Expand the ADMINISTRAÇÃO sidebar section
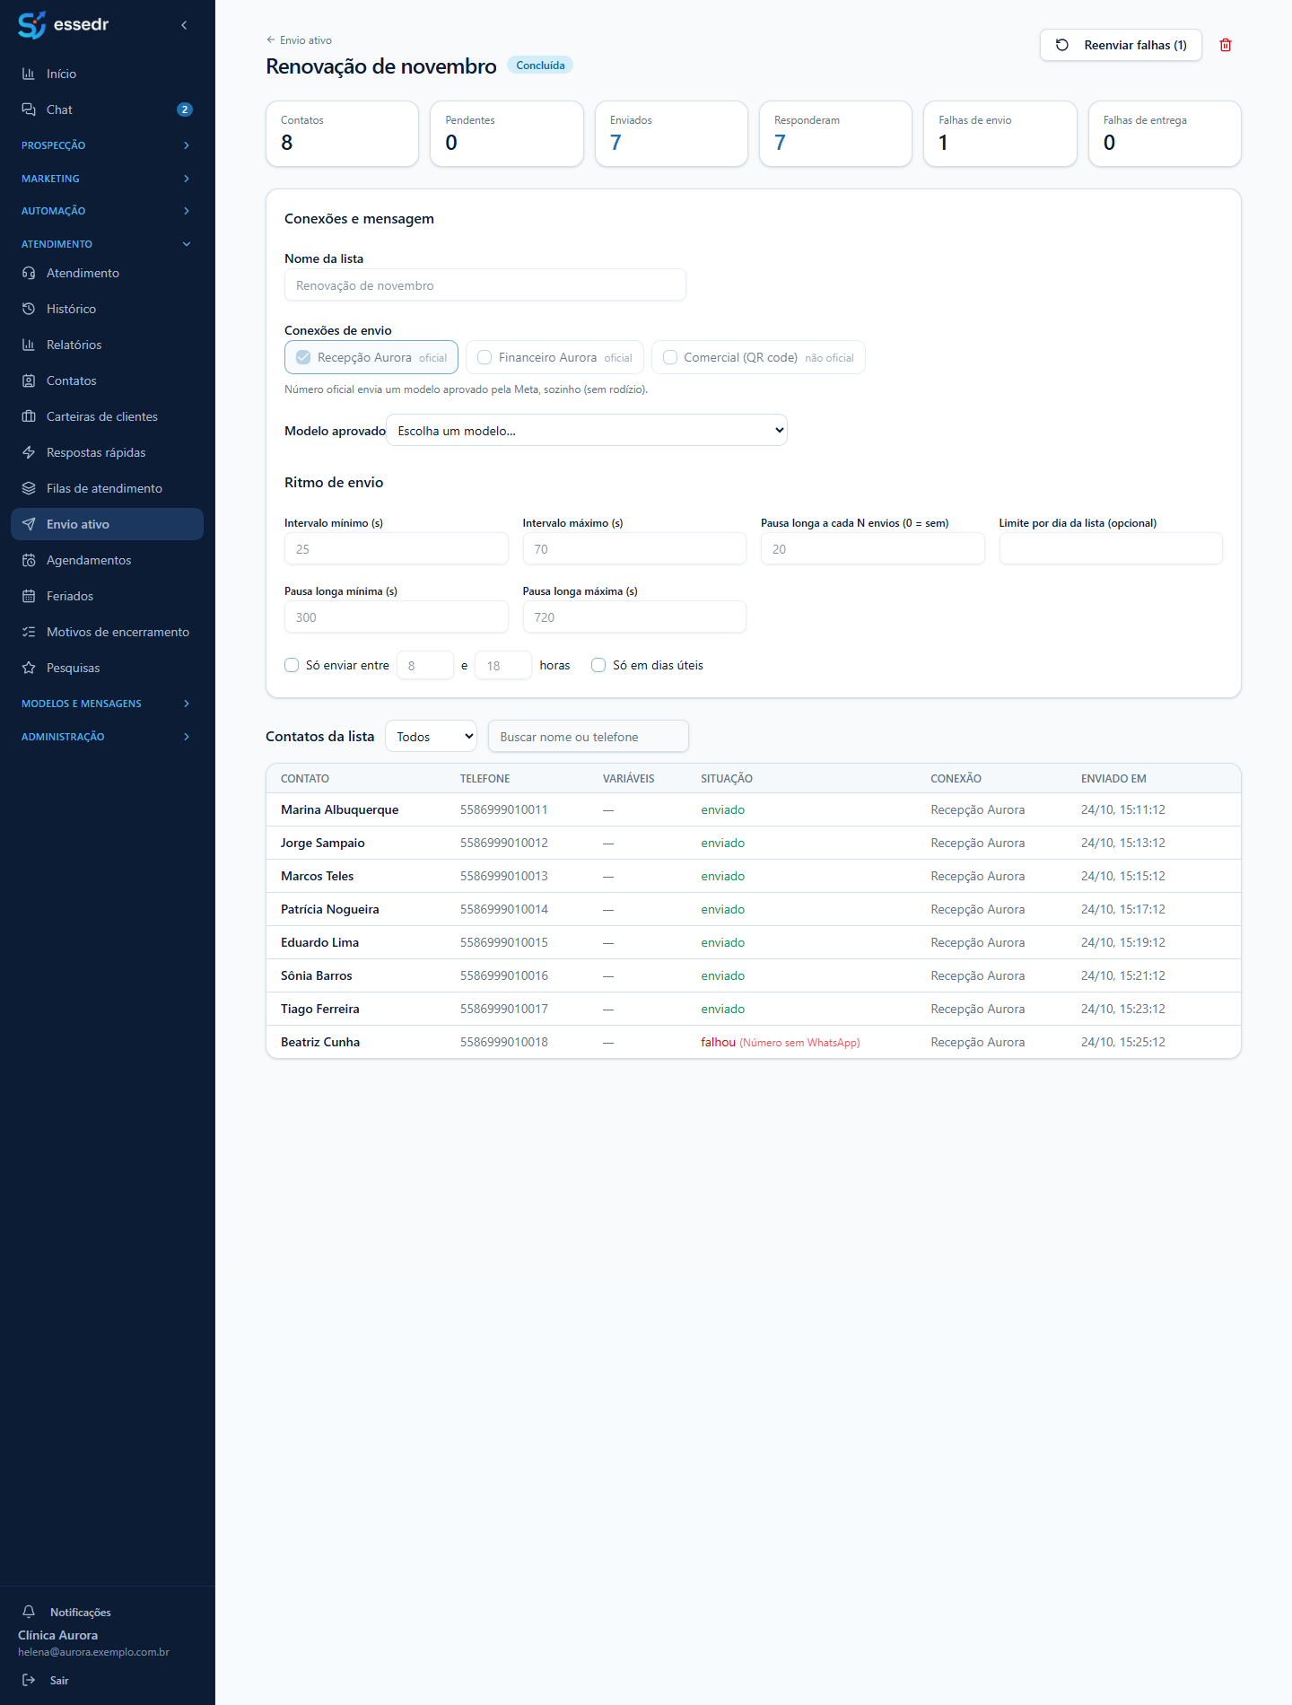Image resolution: width=1292 pixels, height=1705 pixels. tap(108, 737)
